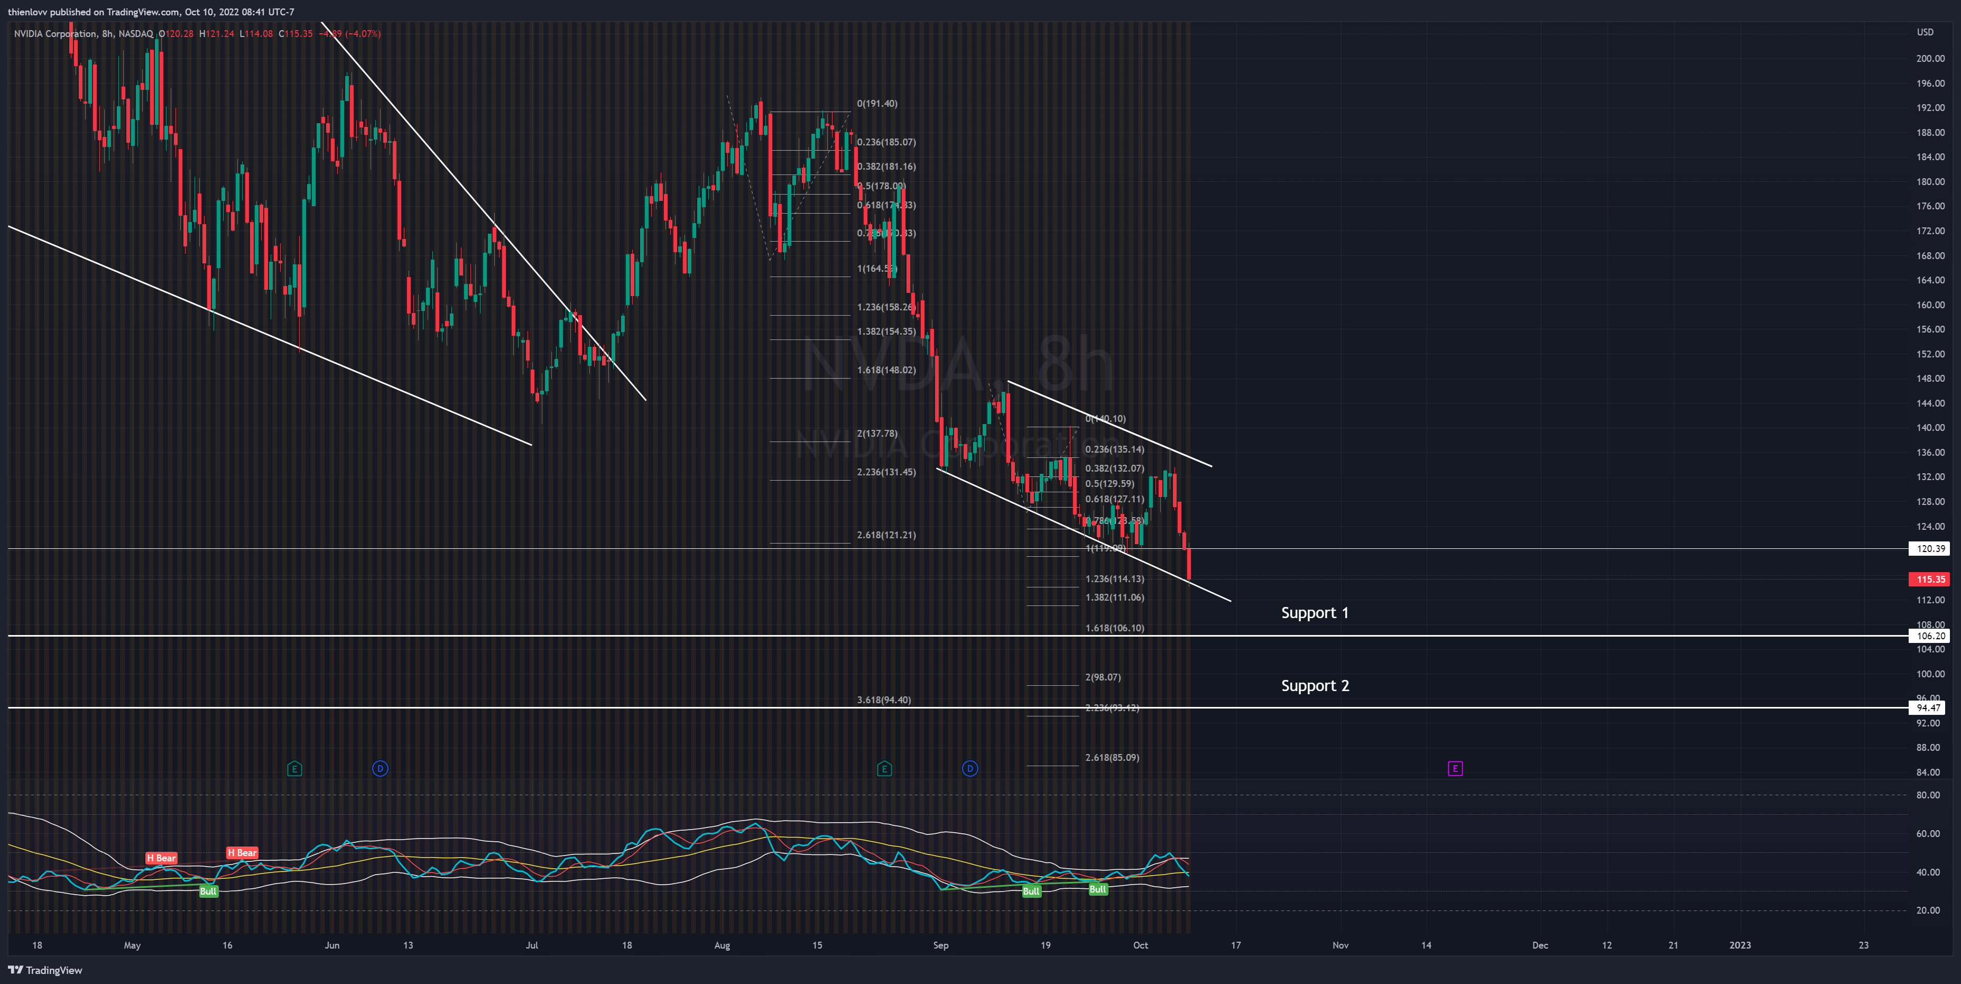Open the green earnings E marker in late May

294,768
